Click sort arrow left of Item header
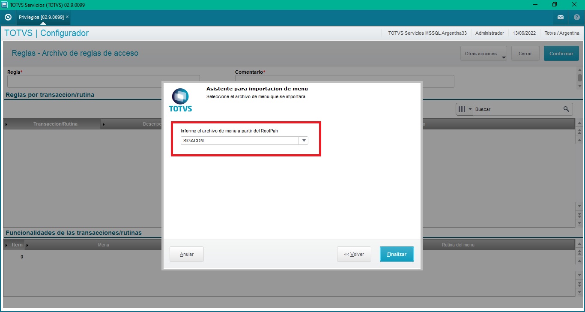Screen dimensions: 585x312 [6, 245]
